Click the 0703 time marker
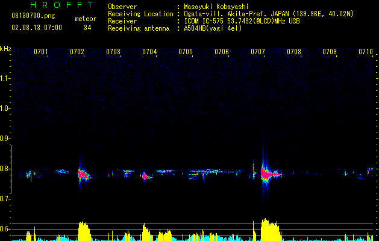Screen dimensions: 379x241 [x=113, y=52]
